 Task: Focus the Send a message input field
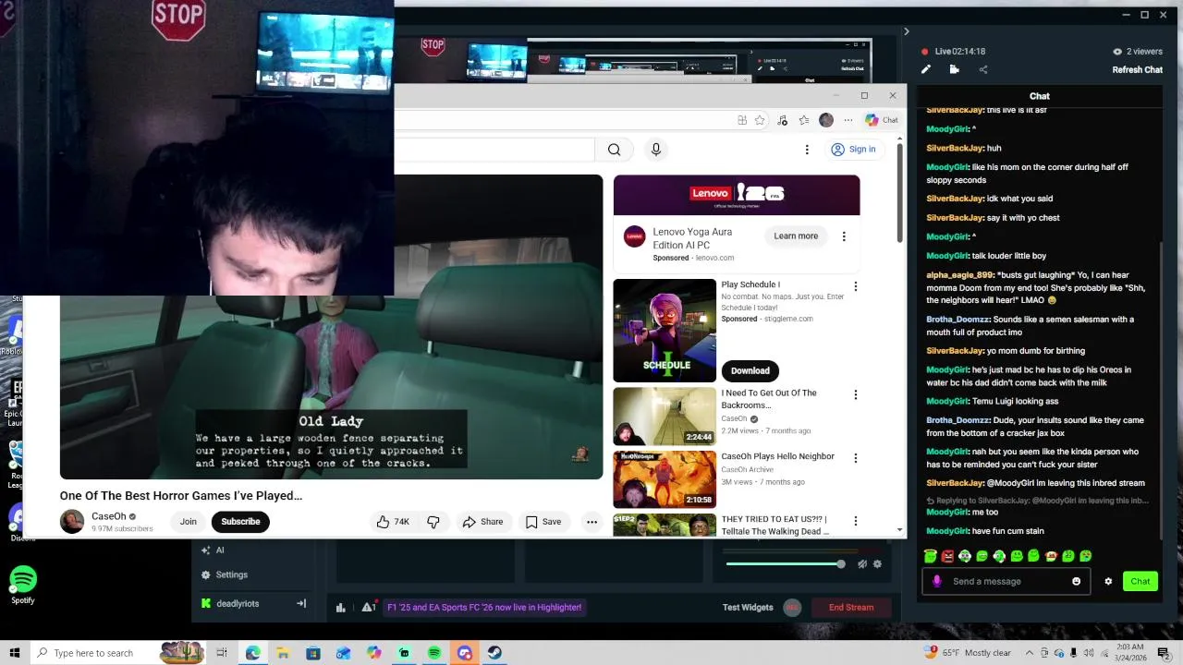pyautogui.click(x=1007, y=581)
